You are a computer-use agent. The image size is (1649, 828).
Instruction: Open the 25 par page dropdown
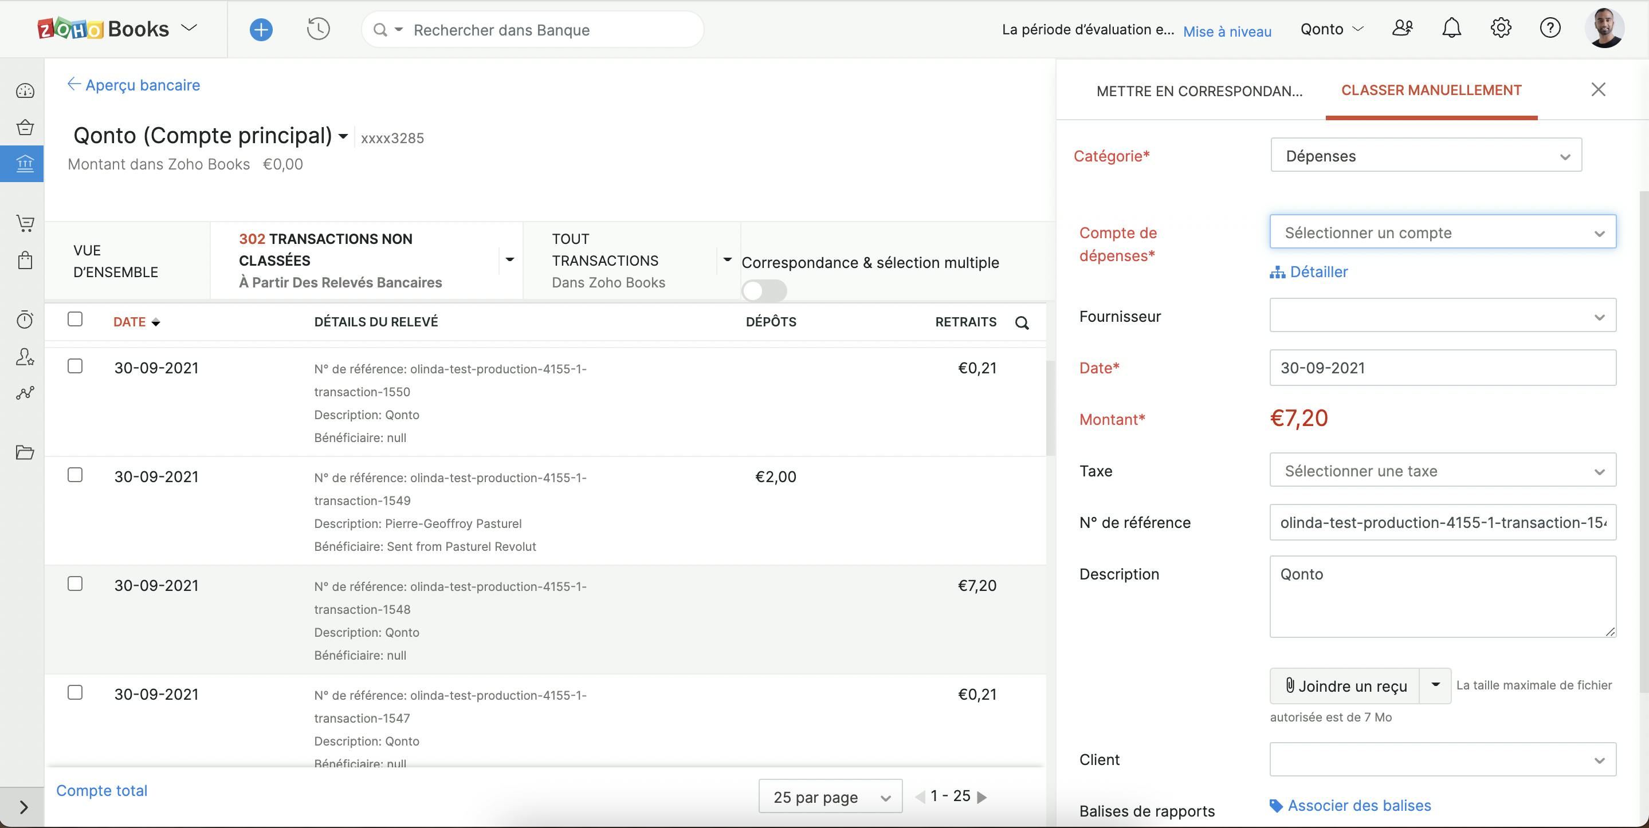[x=830, y=797]
